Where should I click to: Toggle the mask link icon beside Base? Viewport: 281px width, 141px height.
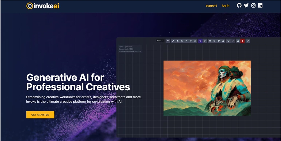click(x=168, y=41)
